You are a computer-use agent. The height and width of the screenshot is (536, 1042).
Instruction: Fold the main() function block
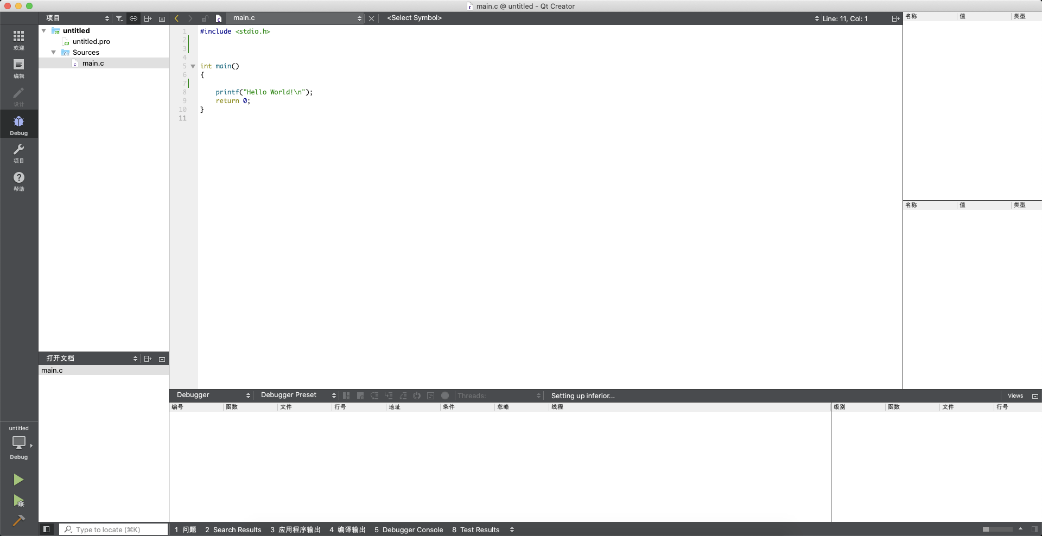(x=193, y=66)
